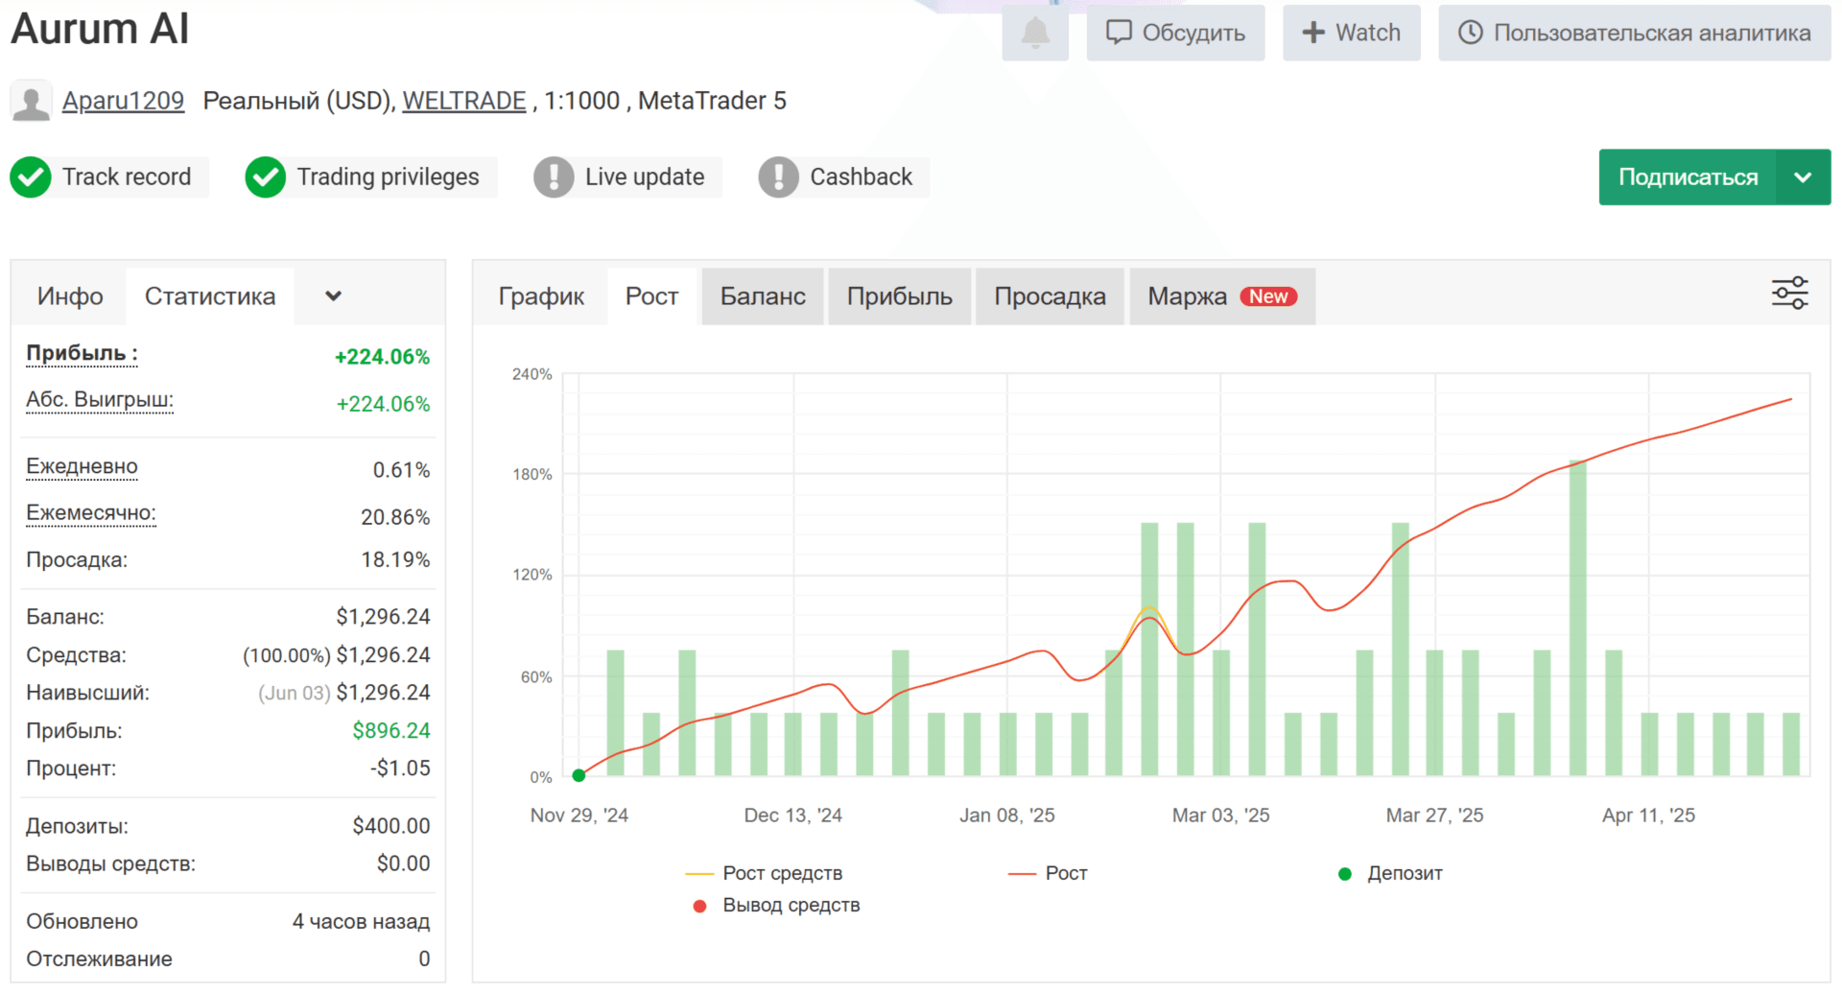
Task: Toggle Вывод средств red legend dot
Action: 700,906
